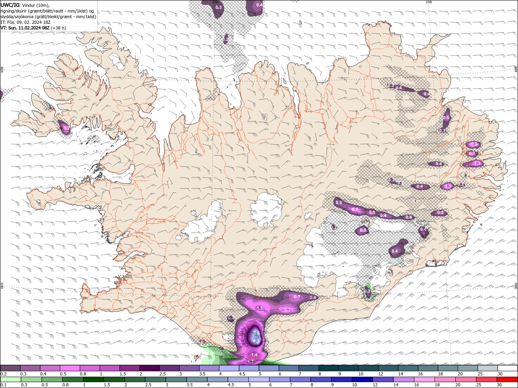Image resolution: width=518 pixels, height=388 pixels.
Task: Click the '15W' longitude label
Action: (x=429, y=2)
